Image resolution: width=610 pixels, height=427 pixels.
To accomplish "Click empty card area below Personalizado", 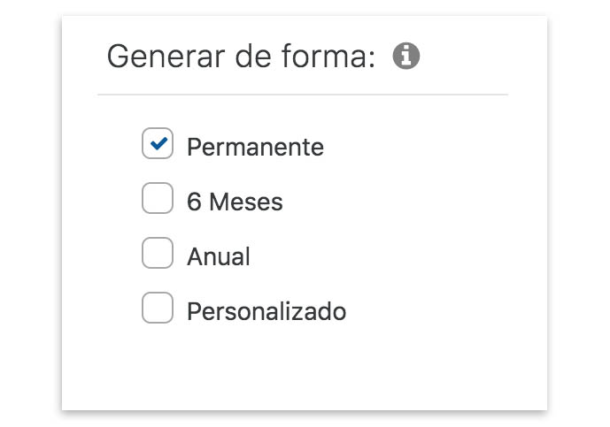I will coord(305,367).
